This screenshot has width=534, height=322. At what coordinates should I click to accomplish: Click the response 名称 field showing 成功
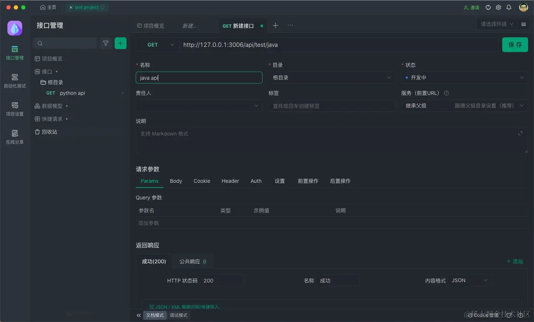pos(338,280)
